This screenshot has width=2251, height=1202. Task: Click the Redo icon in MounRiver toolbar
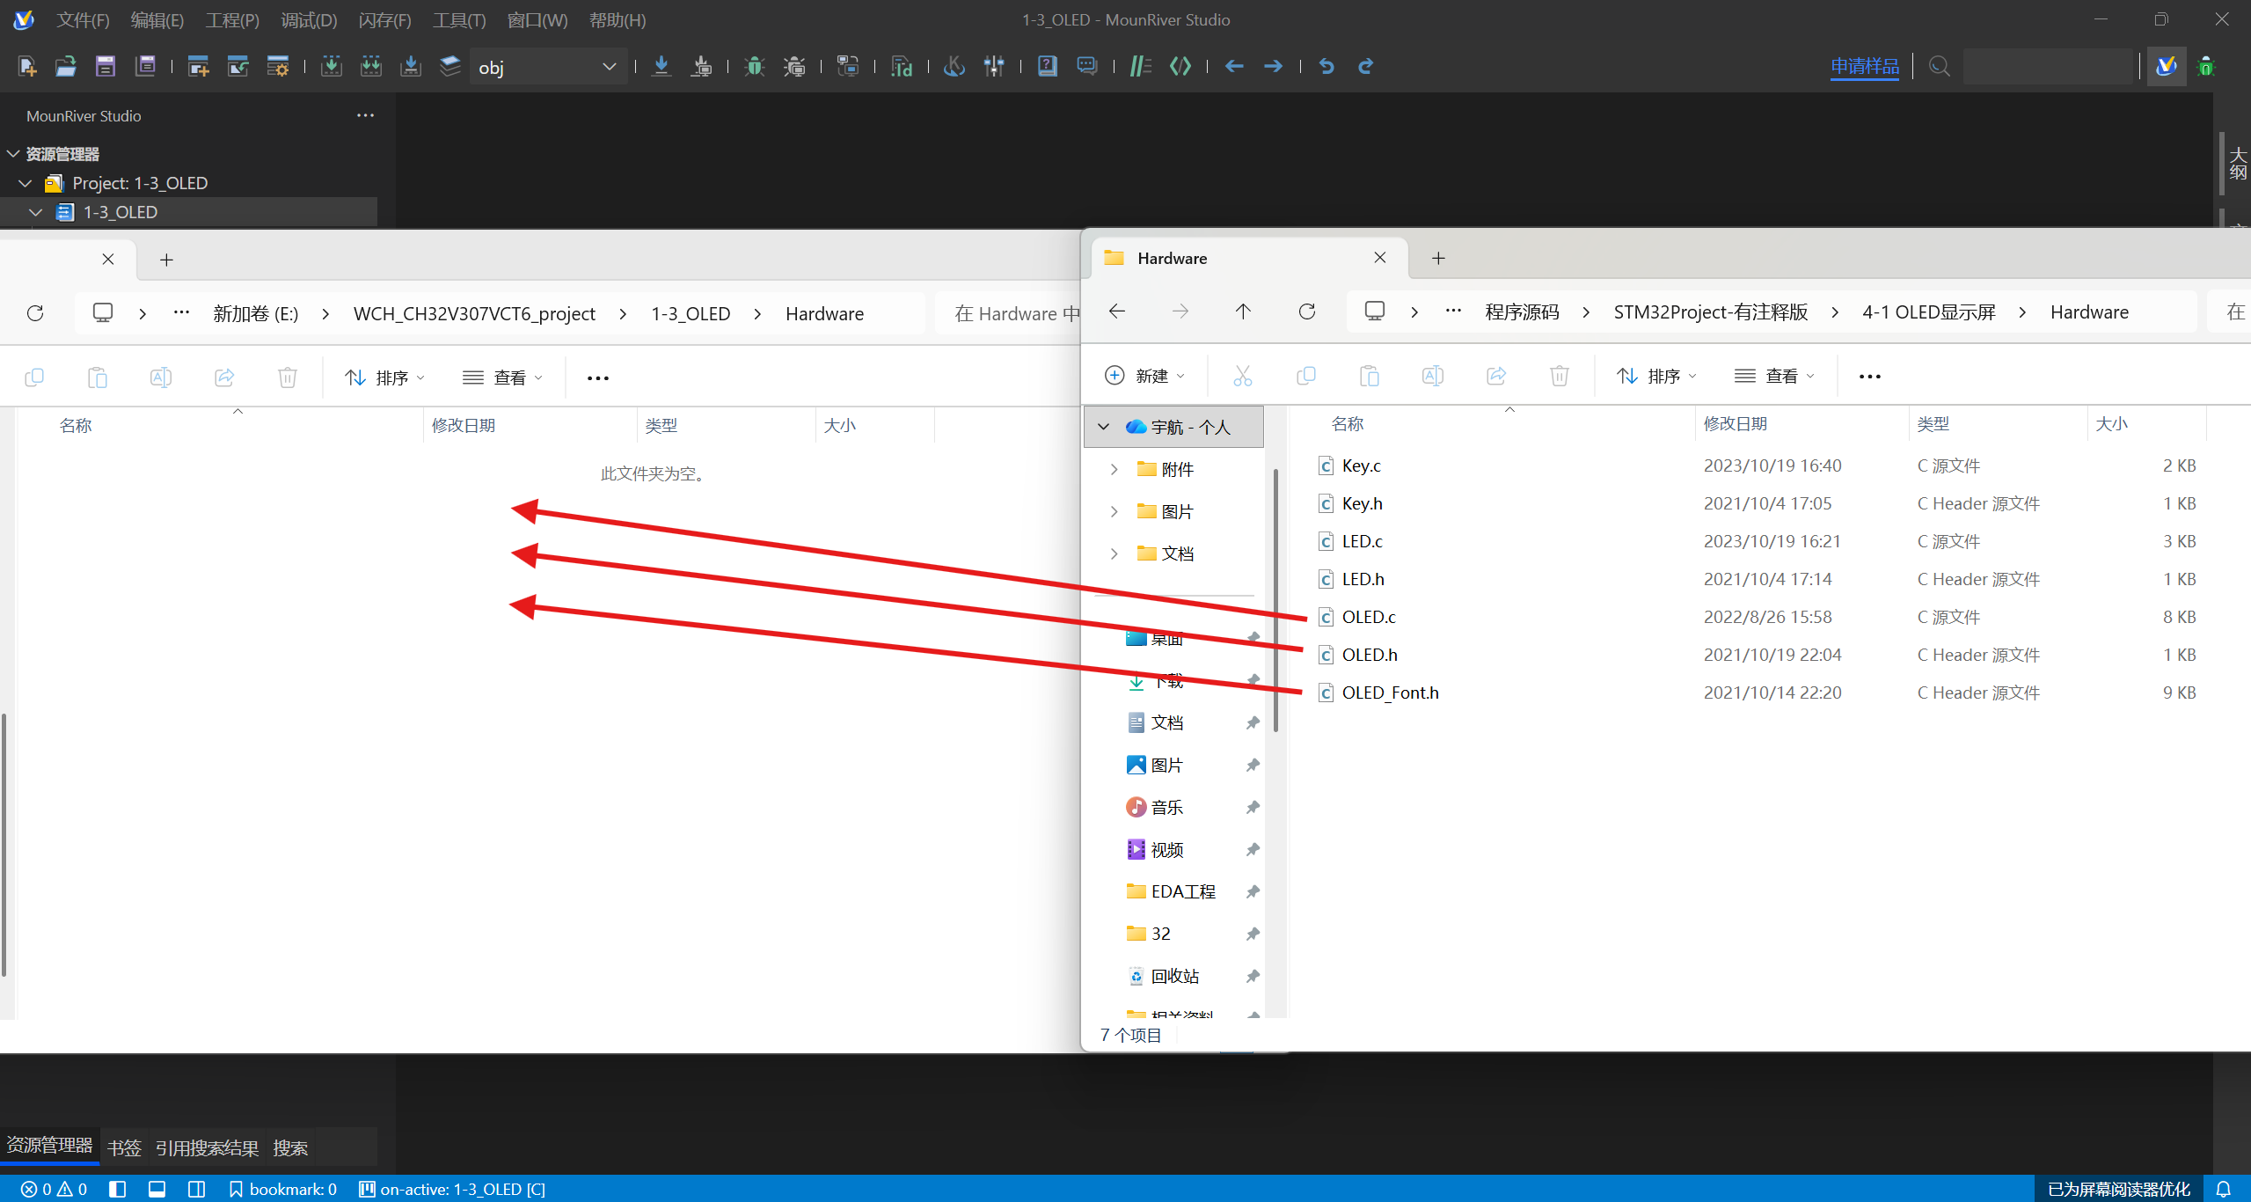point(1365,66)
